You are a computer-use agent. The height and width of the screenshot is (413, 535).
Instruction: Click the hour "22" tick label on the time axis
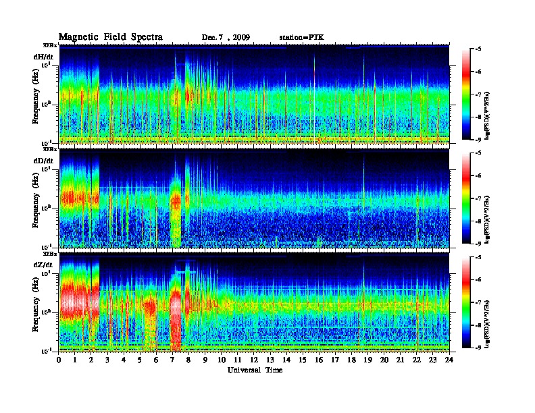coord(417,360)
